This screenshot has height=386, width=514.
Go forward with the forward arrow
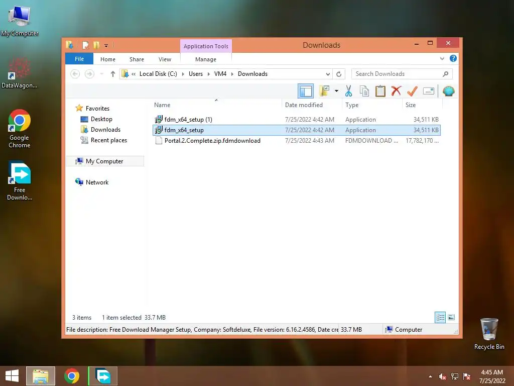(89, 74)
